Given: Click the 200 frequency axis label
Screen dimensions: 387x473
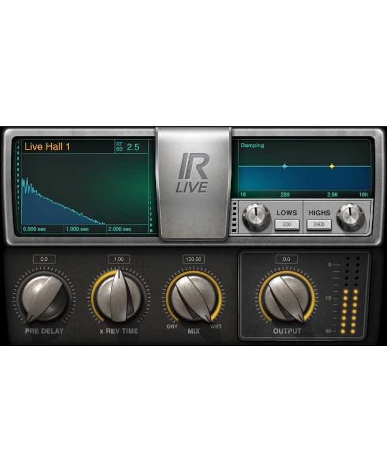Looking at the screenshot, I should (285, 195).
